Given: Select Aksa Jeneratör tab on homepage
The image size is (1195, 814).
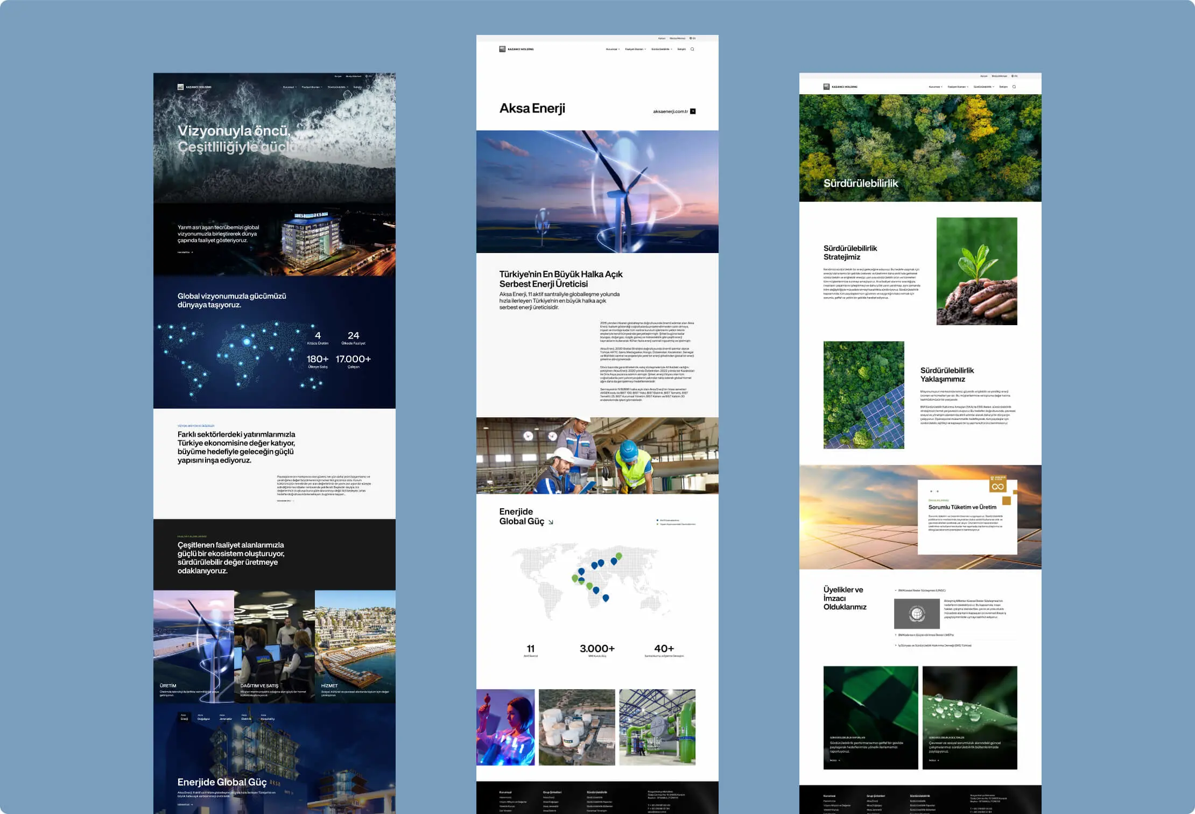Looking at the screenshot, I should [x=226, y=718].
